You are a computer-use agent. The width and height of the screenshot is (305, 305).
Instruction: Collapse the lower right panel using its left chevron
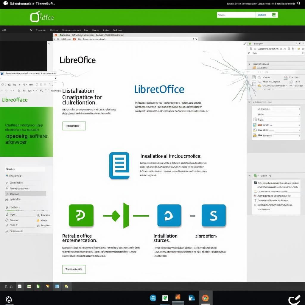[x=249, y=176]
